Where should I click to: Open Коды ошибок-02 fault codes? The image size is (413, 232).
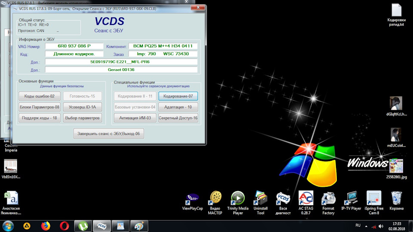pyautogui.click(x=40, y=96)
